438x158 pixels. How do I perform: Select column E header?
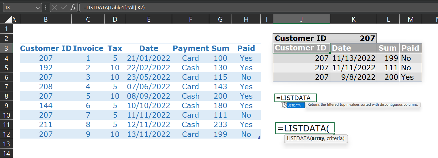click(x=149, y=20)
